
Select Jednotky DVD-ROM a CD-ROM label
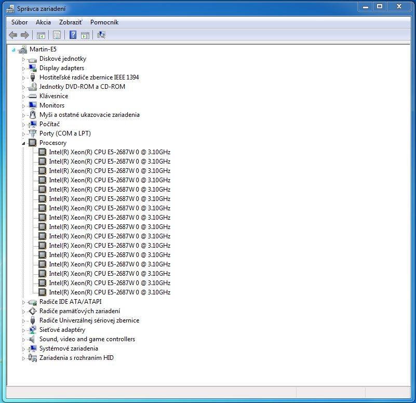82,87
